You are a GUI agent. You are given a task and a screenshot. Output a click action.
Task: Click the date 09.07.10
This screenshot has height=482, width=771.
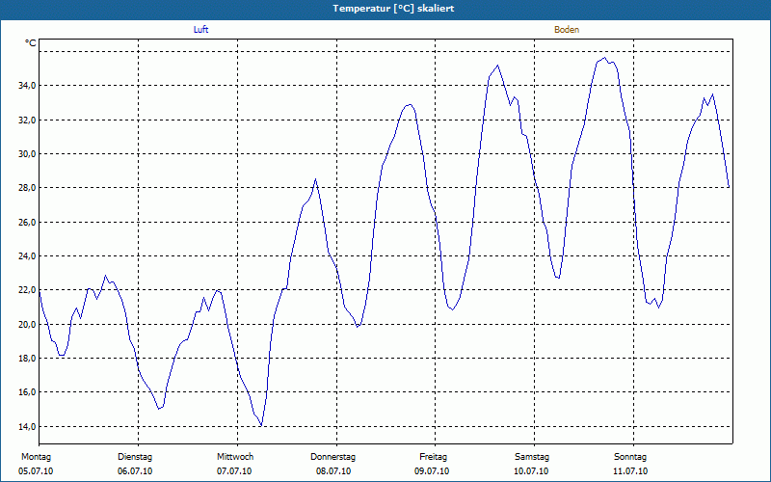point(432,471)
